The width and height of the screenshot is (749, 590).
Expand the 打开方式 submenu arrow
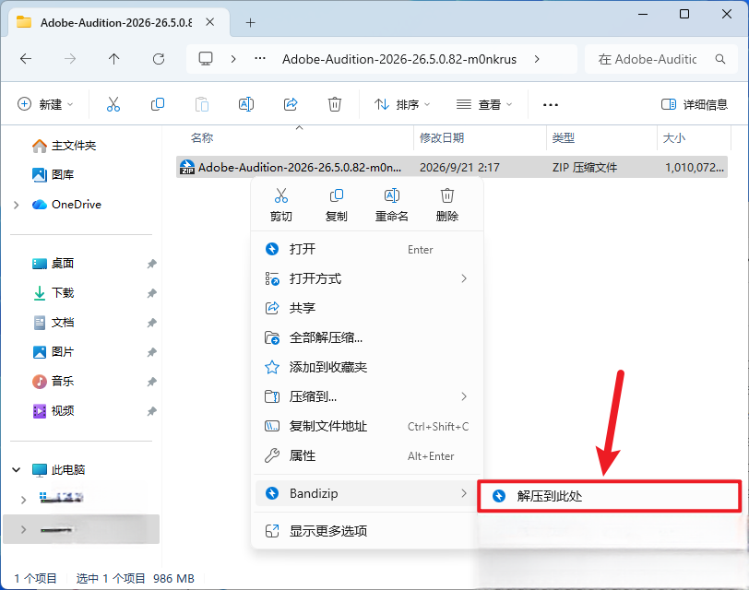coord(464,278)
